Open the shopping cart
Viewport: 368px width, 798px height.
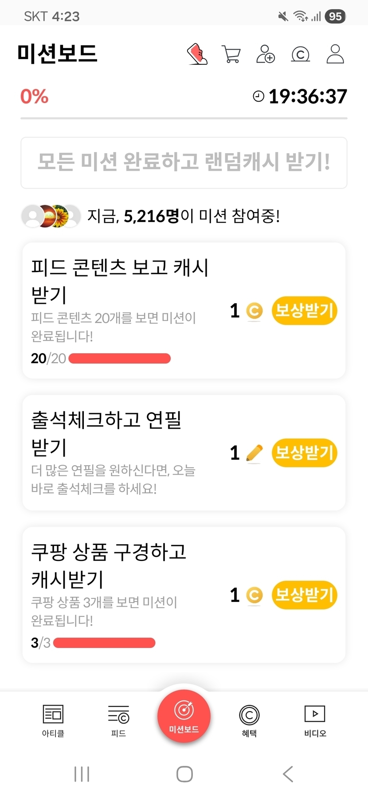[231, 54]
